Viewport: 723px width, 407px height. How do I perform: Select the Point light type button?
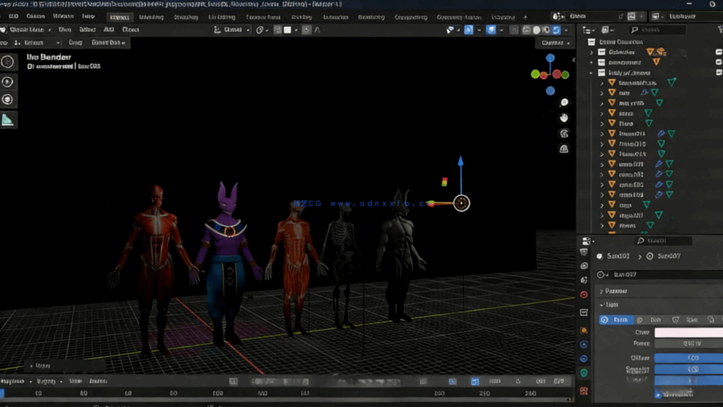(x=616, y=320)
